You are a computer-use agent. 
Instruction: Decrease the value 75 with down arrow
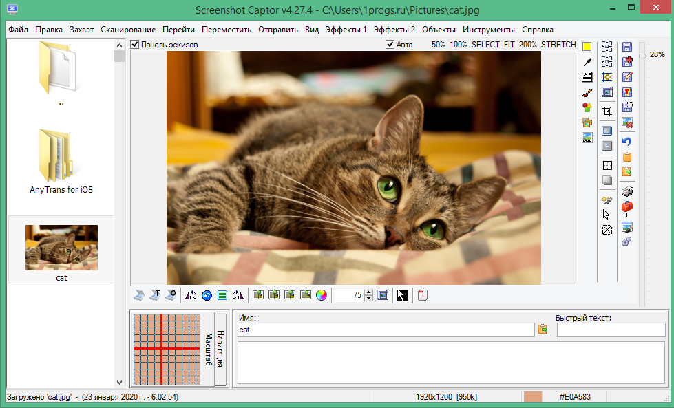pyautogui.click(x=369, y=299)
